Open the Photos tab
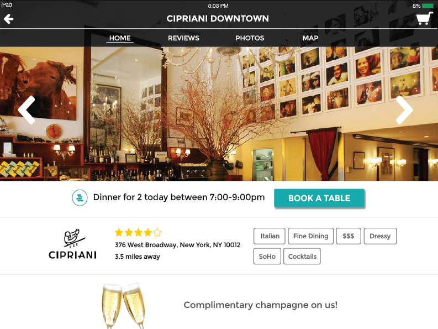The image size is (438, 329). coord(250,38)
